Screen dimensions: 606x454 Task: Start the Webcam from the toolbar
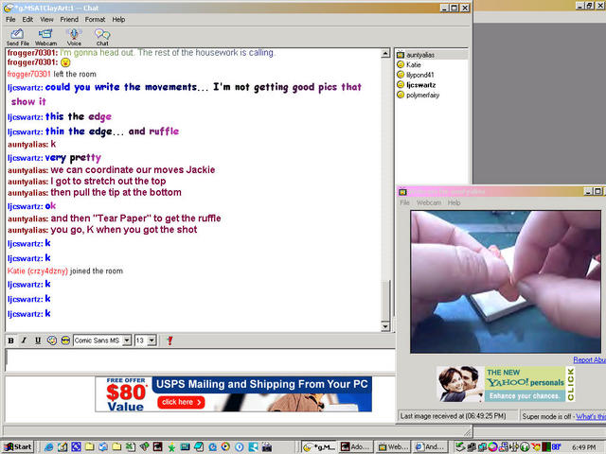point(45,37)
